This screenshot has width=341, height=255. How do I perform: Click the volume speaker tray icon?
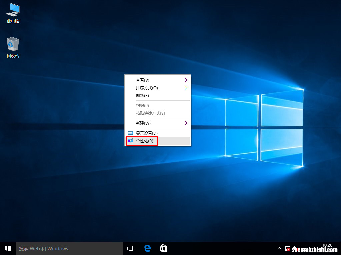[294, 248]
